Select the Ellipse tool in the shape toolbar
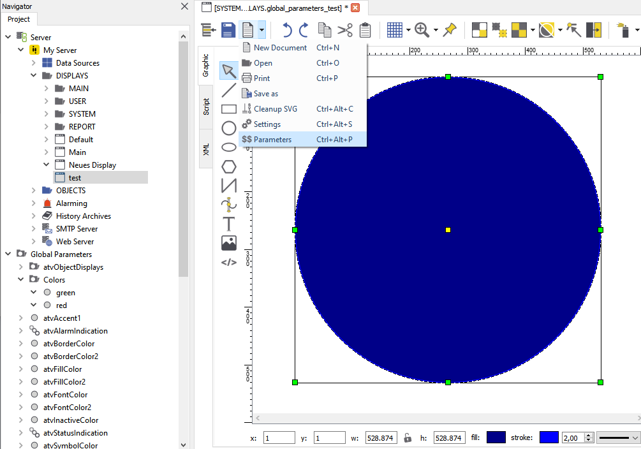Viewport: 641px width, 449px height. (228, 147)
